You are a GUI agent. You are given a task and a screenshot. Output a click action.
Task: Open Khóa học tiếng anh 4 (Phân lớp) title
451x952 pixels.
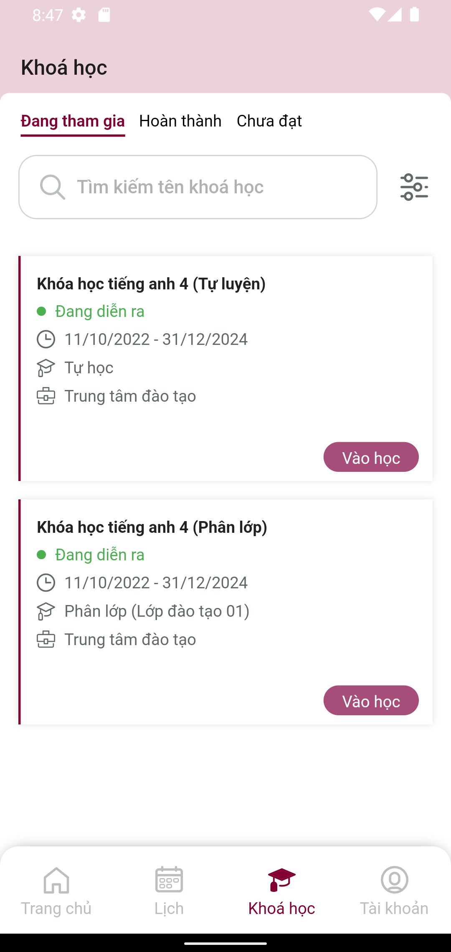click(x=152, y=527)
